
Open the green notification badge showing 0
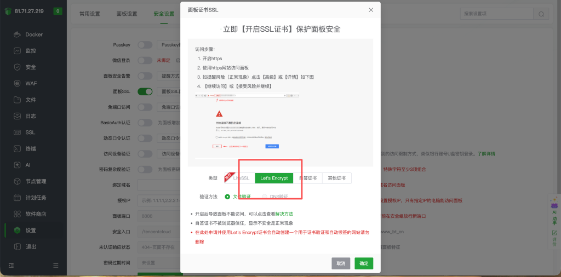coord(58,11)
